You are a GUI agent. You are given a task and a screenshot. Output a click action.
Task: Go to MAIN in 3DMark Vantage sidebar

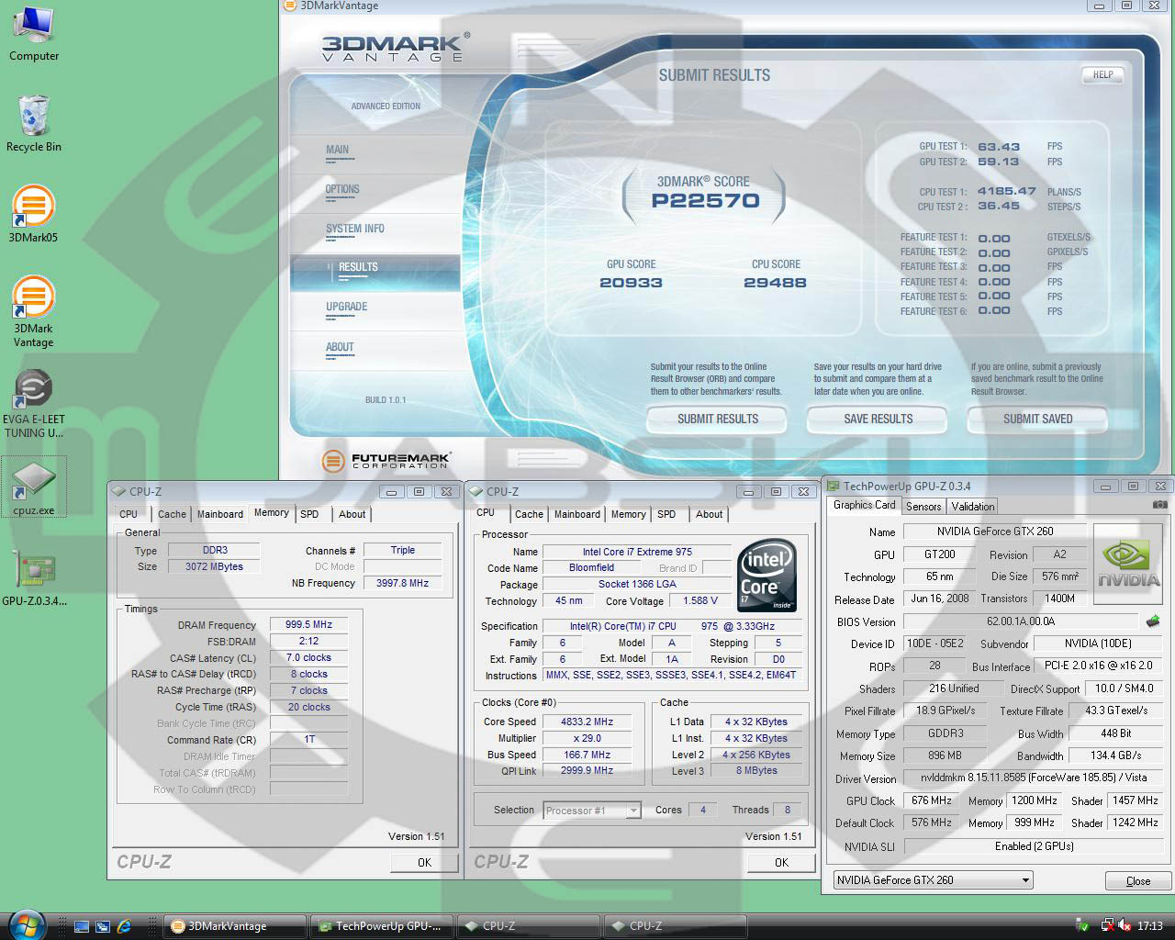click(337, 150)
